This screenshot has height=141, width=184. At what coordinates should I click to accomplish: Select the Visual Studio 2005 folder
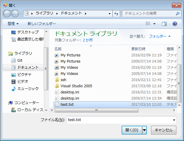point(115,86)
